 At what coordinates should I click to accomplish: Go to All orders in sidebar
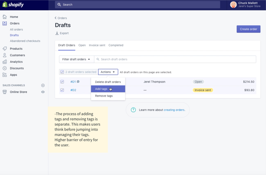click(x=16, y=29)
